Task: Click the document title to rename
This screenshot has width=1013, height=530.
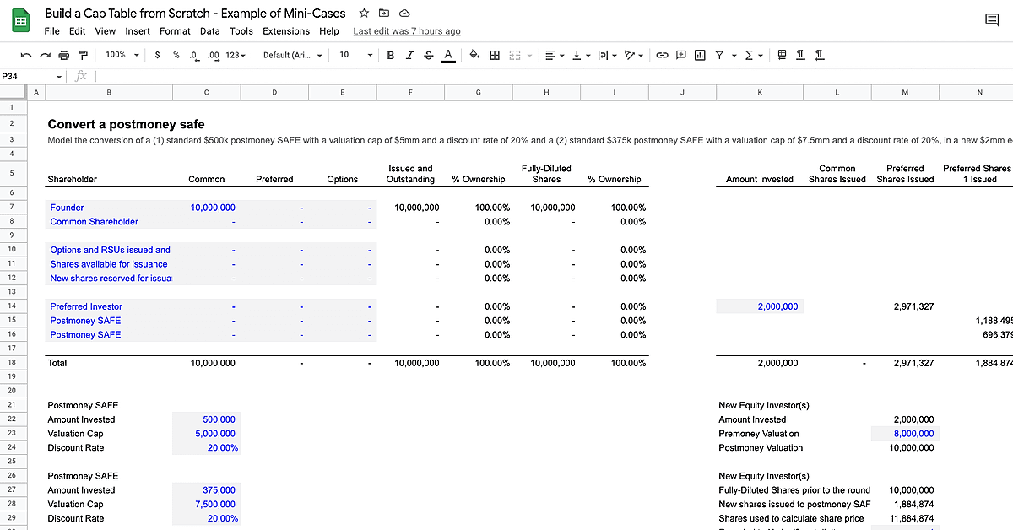Action: [x=197, y=14]
